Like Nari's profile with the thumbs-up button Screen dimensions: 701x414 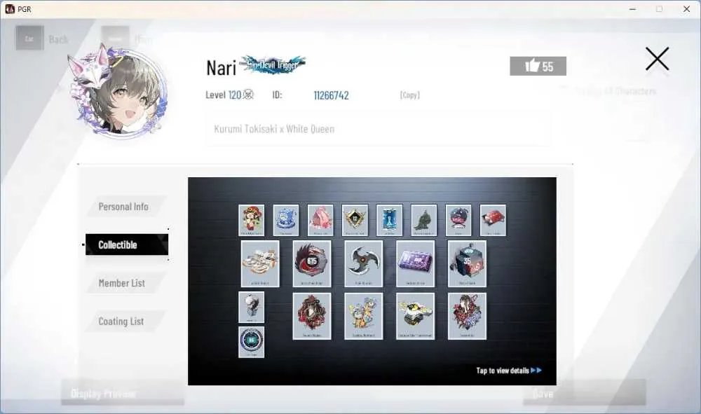pyautogui.click(x=538, y=66)
